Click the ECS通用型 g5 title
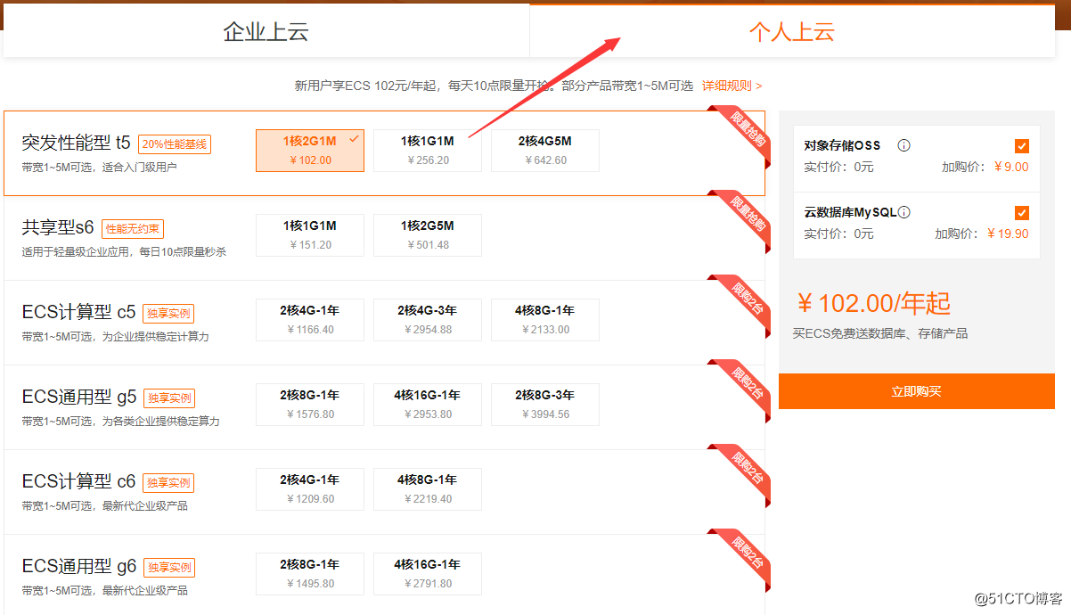This screenshot has height=615, width=1071. (79, 397)
